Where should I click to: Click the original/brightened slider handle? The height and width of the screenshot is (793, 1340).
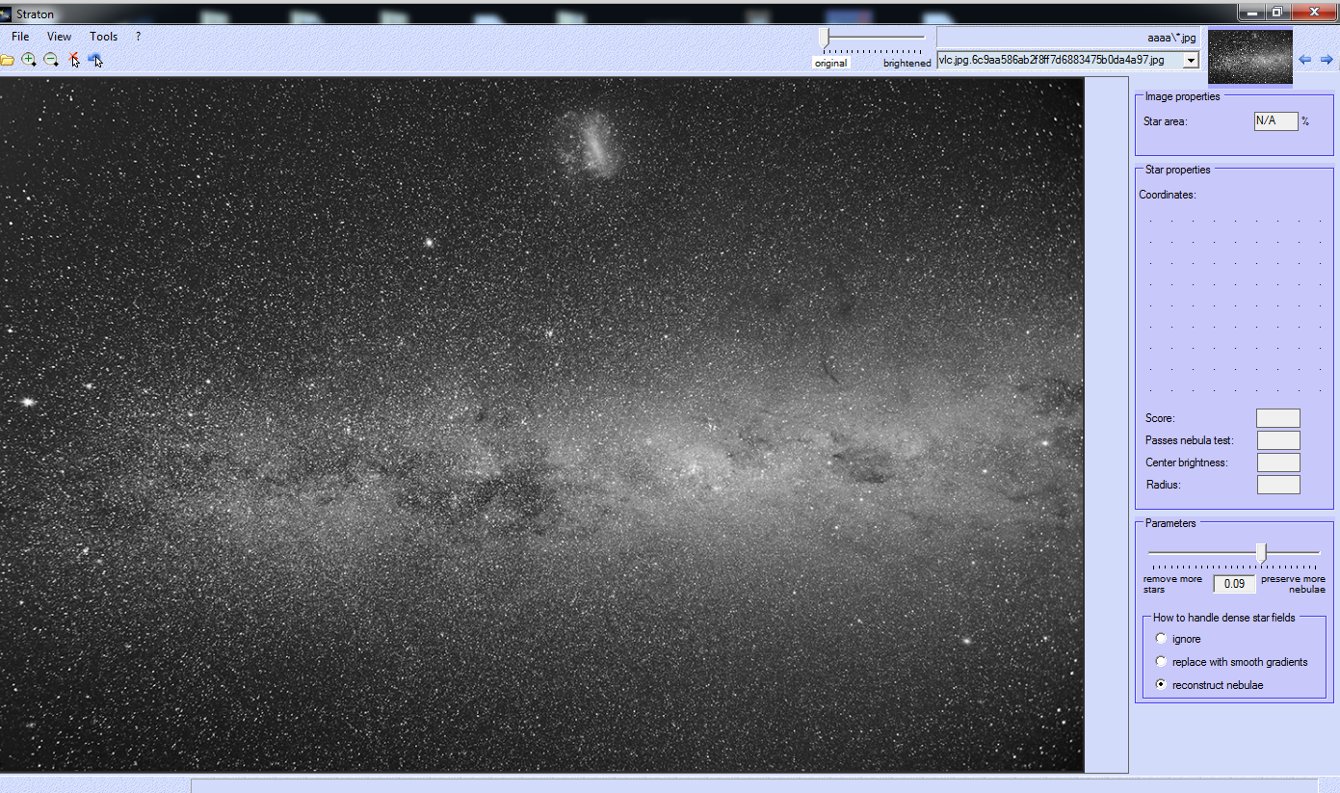[x=824, y=37]
